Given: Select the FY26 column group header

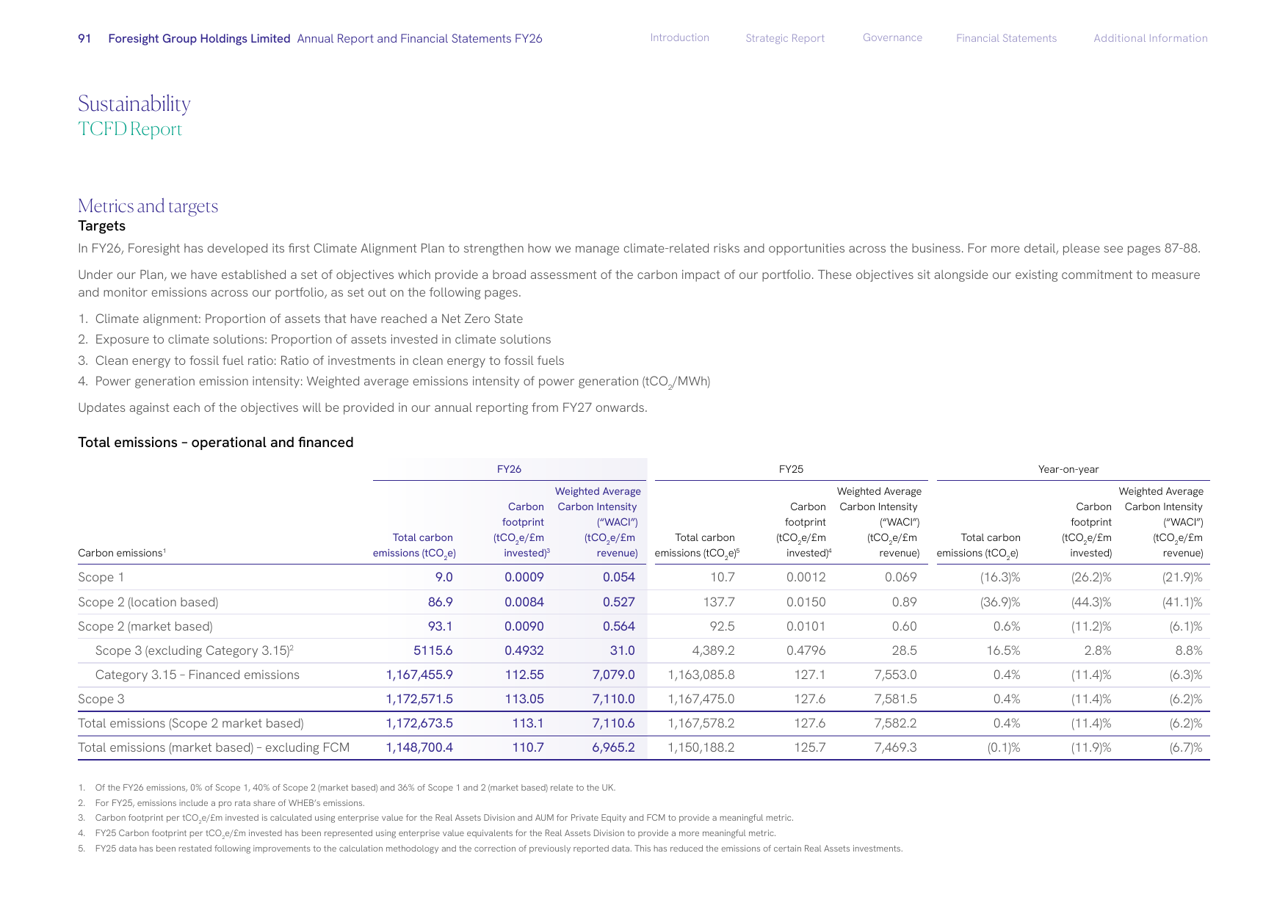Looking at the screenshot, I should point(509,469).
